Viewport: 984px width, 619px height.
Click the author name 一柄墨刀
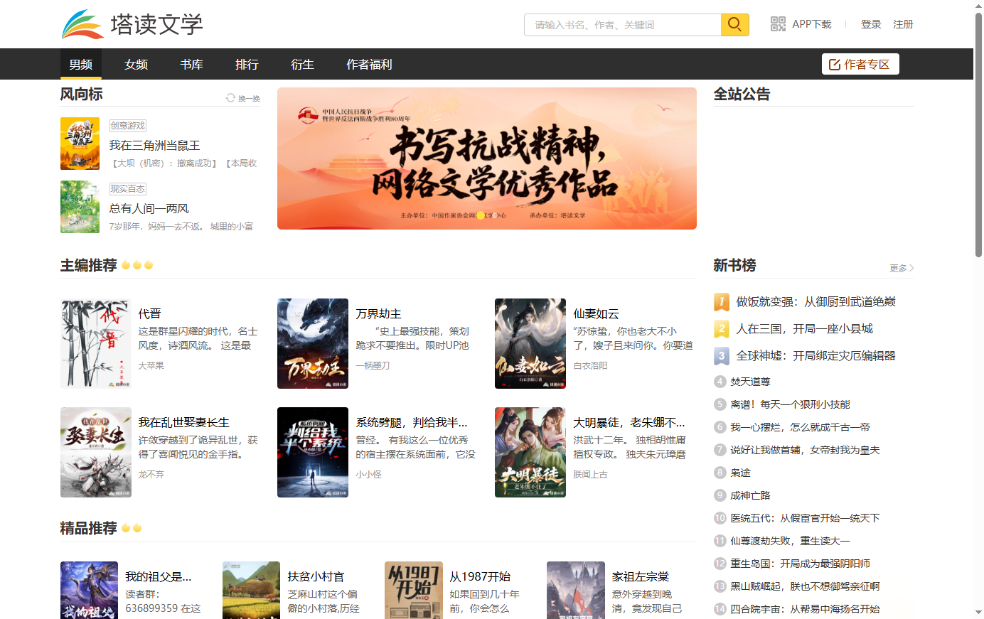pyautogui.click(x=373, y=365)
